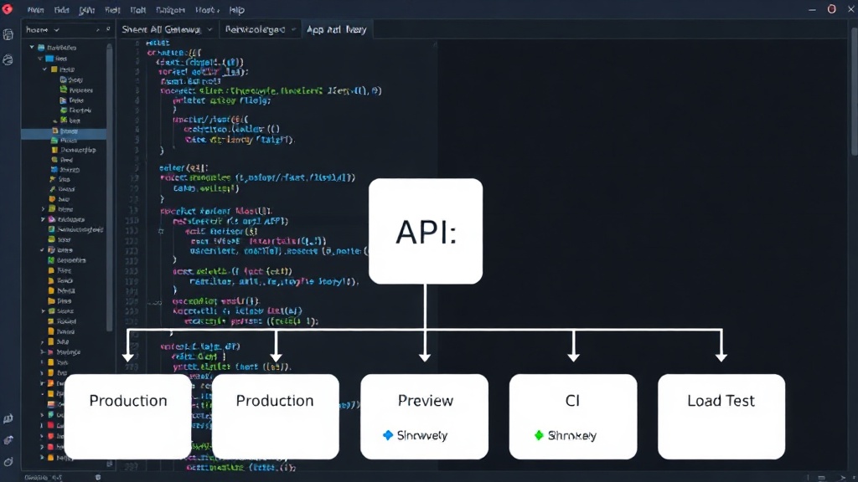Click the red app logo in the title bar
The width and height of the screenshot is (858, 482).
(7, 8)
